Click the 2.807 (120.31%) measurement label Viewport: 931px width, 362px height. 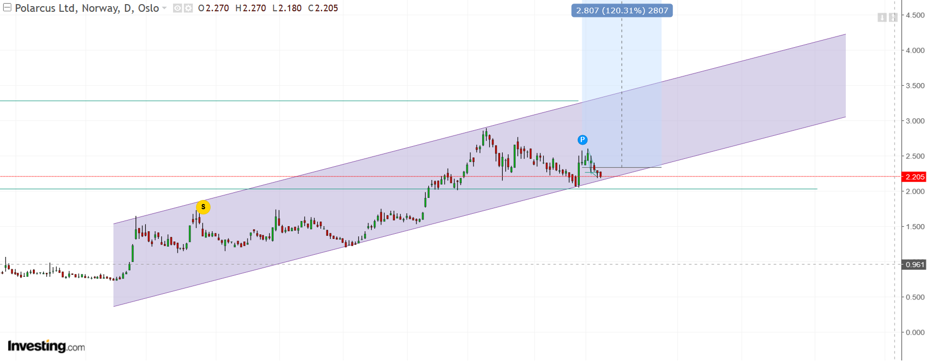622,11
